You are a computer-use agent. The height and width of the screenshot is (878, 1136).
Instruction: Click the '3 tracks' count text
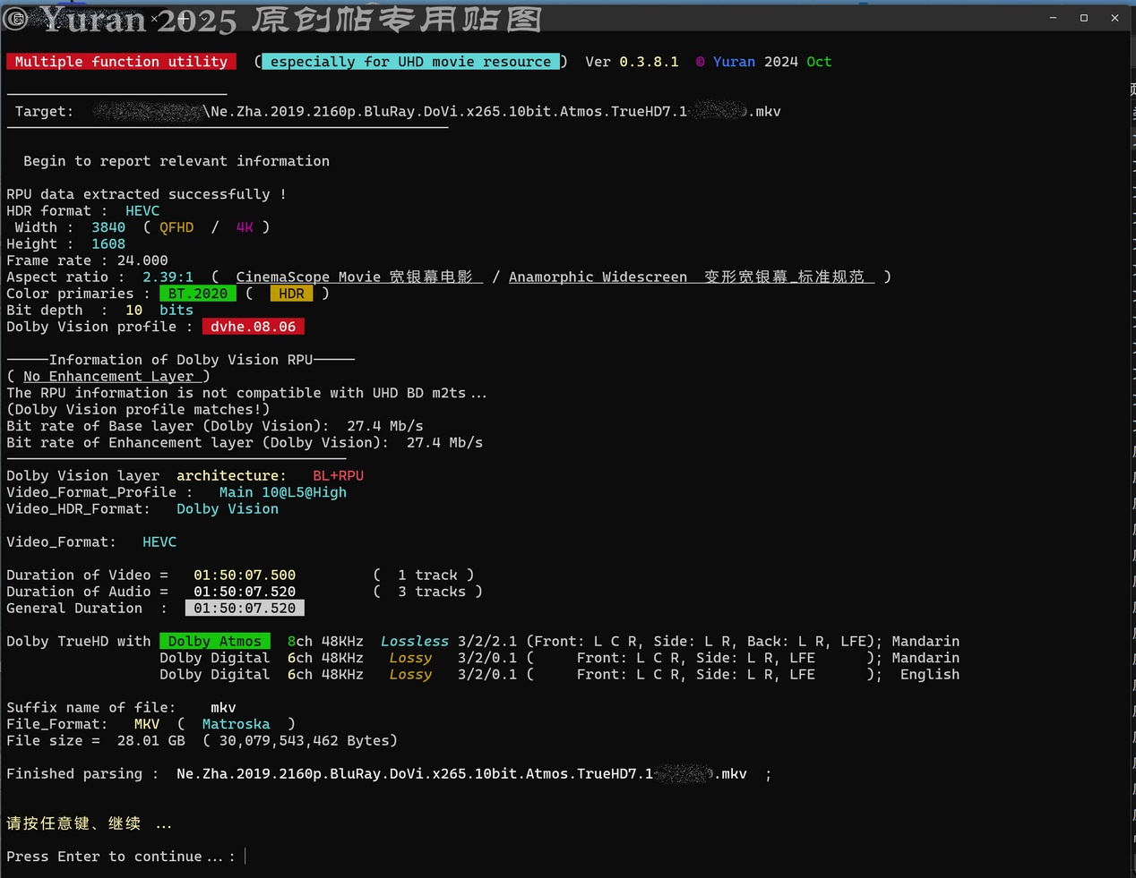coord(432,592)
